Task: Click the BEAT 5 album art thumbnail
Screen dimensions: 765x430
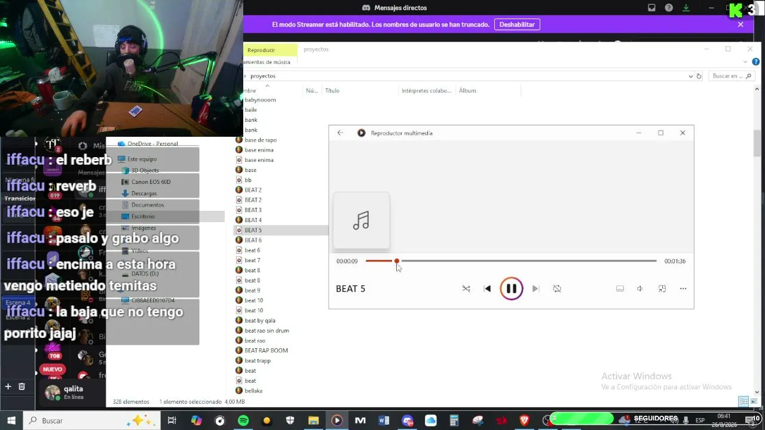Action: (x=361, y=220)
